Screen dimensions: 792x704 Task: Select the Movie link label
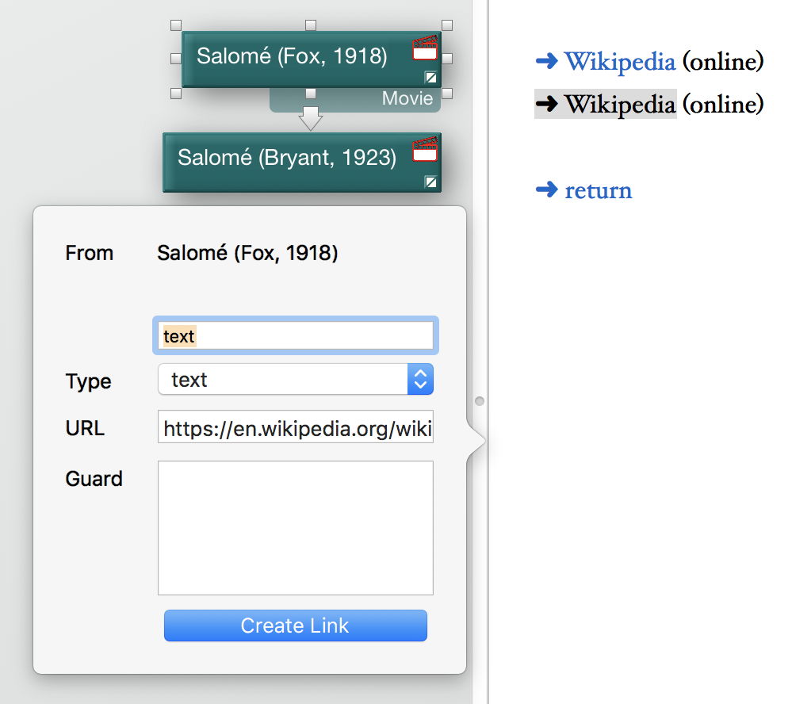[x=407, y=98]
